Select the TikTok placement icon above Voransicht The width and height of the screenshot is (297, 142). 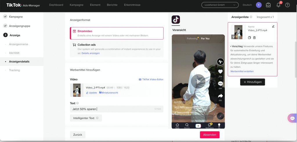coord(175,20)
